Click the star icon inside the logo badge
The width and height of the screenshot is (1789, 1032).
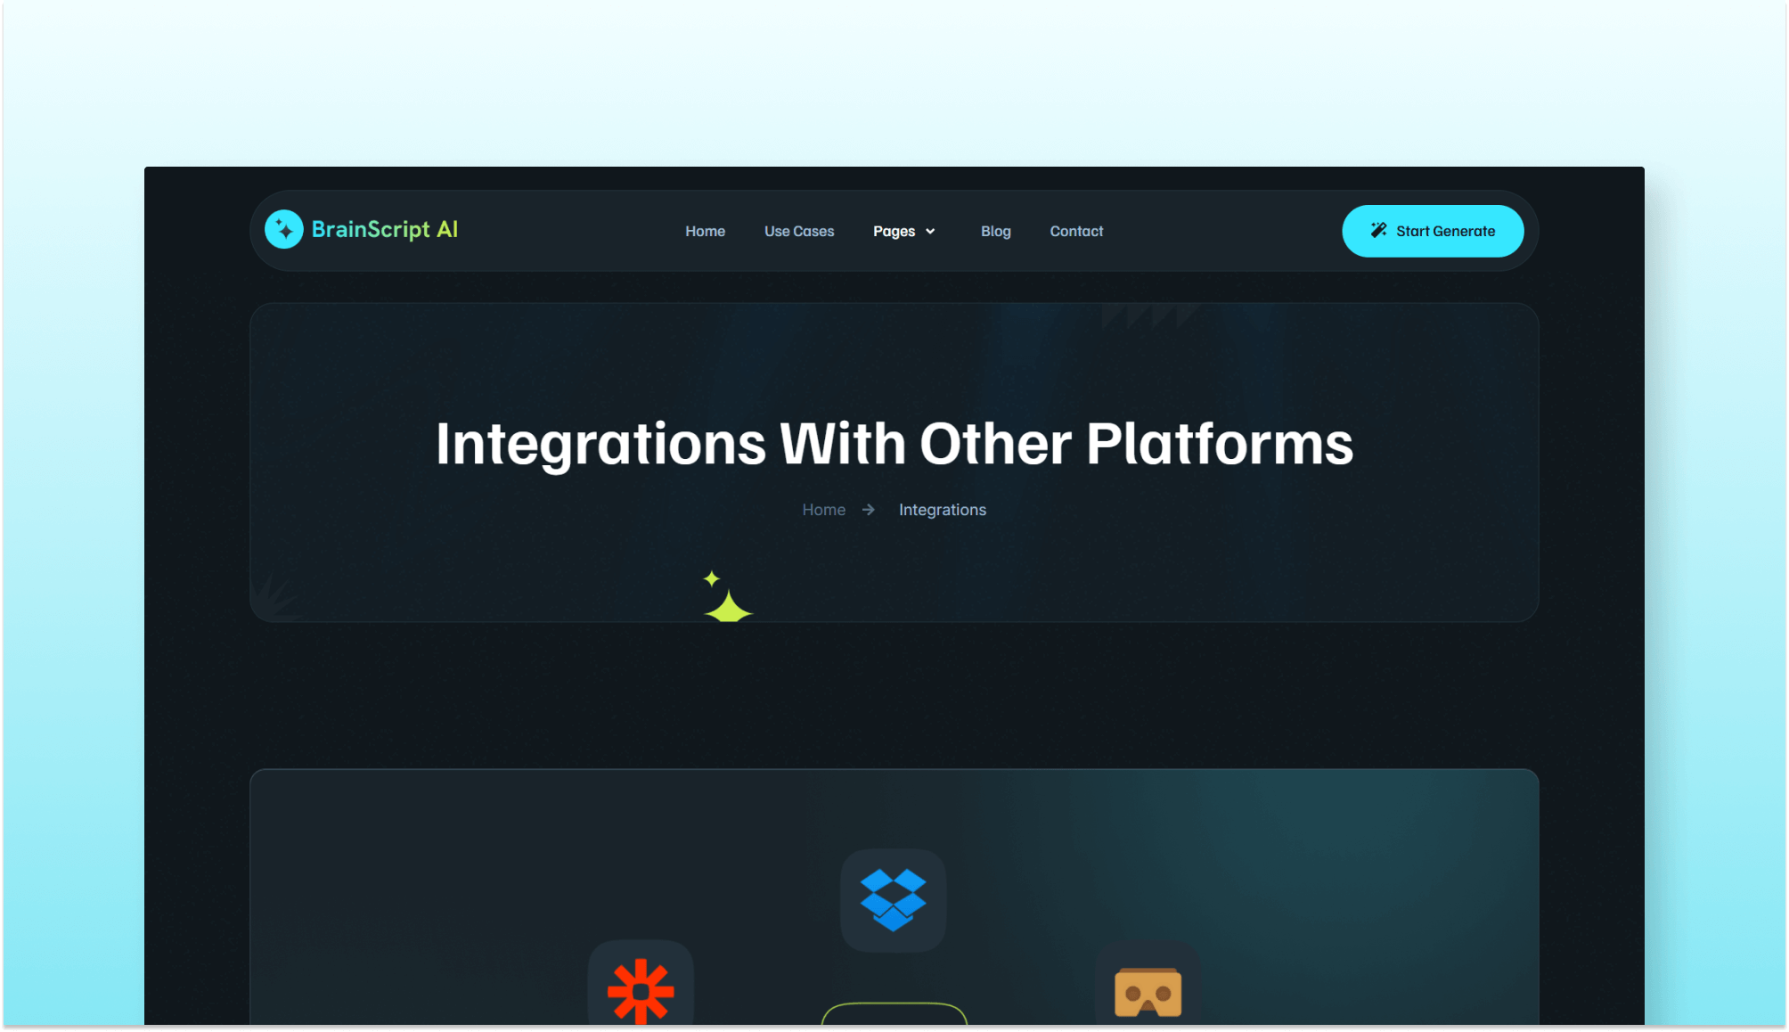pos(283,229)
